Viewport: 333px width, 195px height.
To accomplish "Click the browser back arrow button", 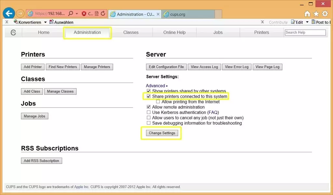I will tap(9, 13).
